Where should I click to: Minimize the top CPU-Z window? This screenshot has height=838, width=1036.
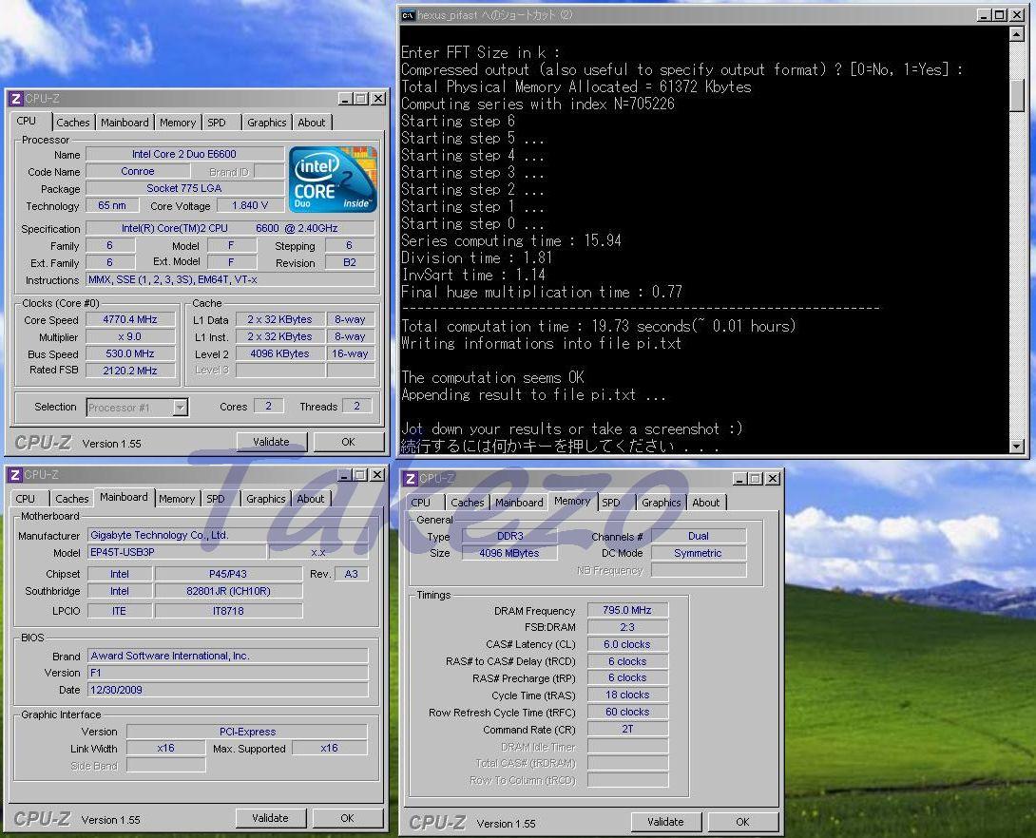pyautogui.click(x=345, y=99)
